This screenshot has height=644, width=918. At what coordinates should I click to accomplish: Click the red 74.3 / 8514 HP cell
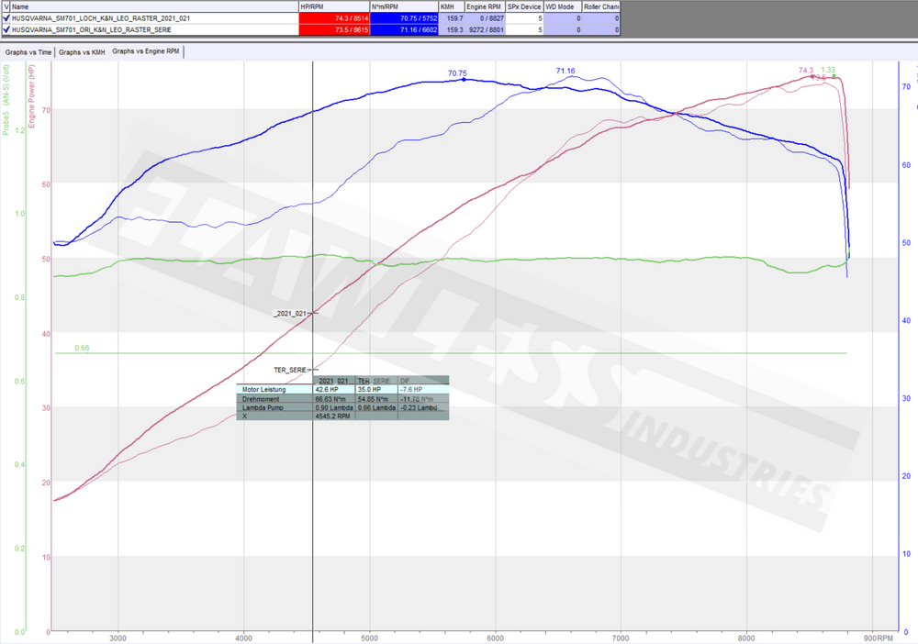[335, 17]
